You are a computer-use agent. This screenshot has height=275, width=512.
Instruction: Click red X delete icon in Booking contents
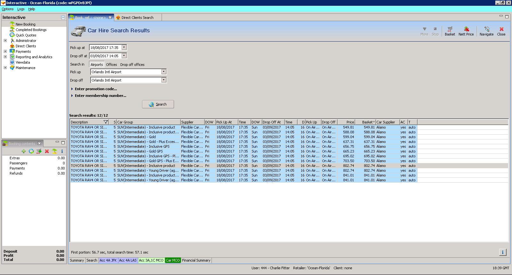pyautogui.click(x=47, y=151)
